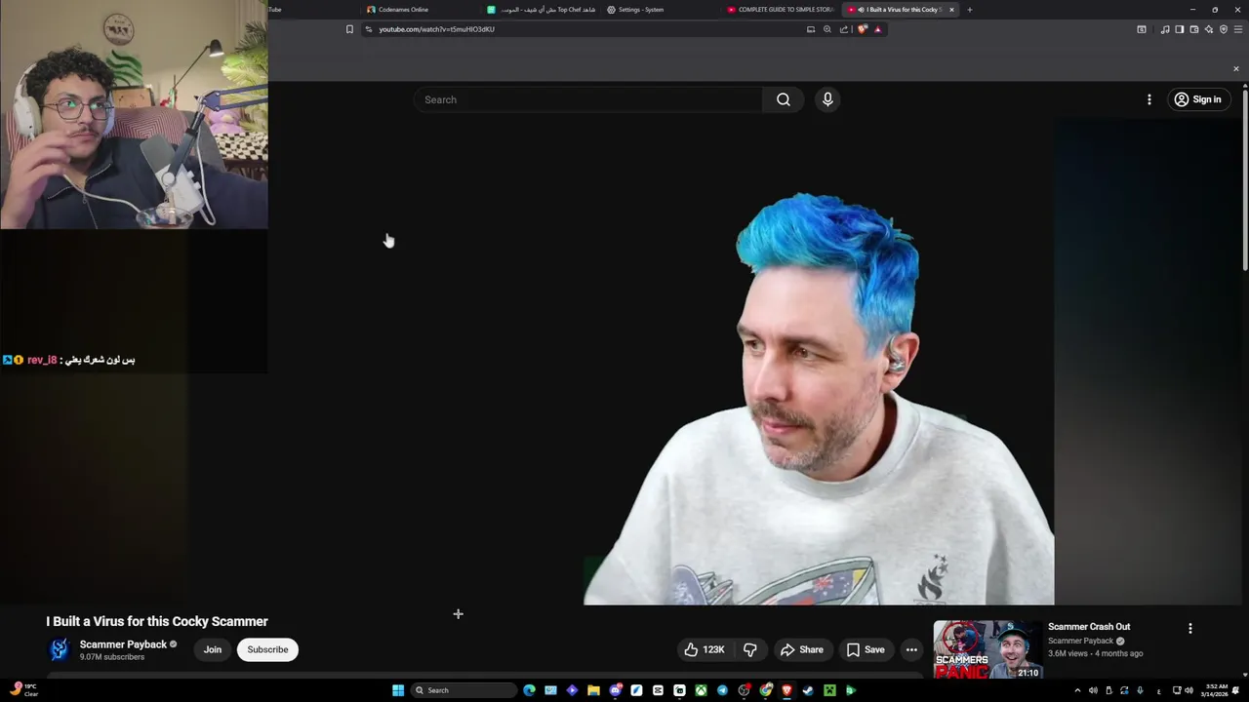This screenshot has width=1249, height=702.
Task: Open the volume speaker icon in system tray
Action: 1189,690
